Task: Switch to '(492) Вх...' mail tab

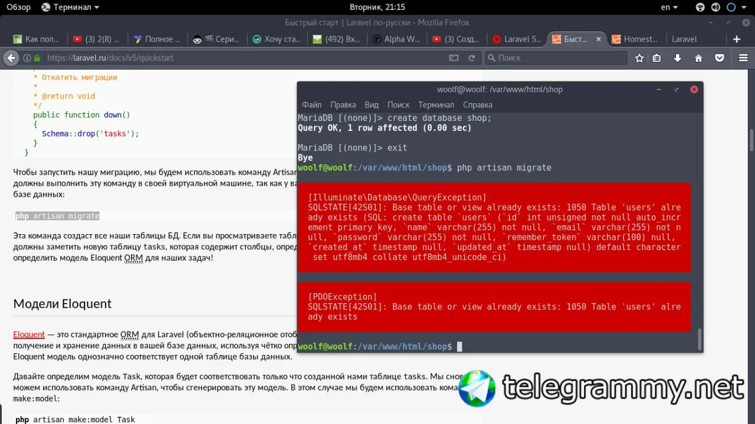Action: tap(338, 39)
